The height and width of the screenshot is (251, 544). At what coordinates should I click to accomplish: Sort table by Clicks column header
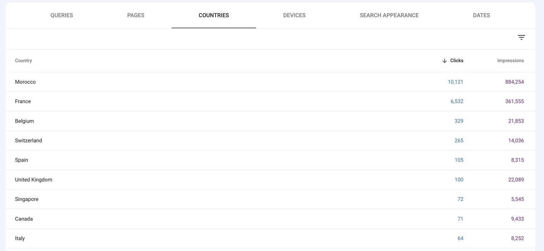coord(457,61)
